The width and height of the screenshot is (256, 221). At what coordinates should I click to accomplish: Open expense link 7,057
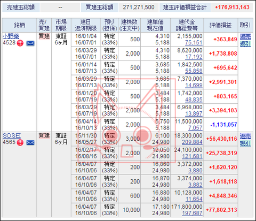195,128
